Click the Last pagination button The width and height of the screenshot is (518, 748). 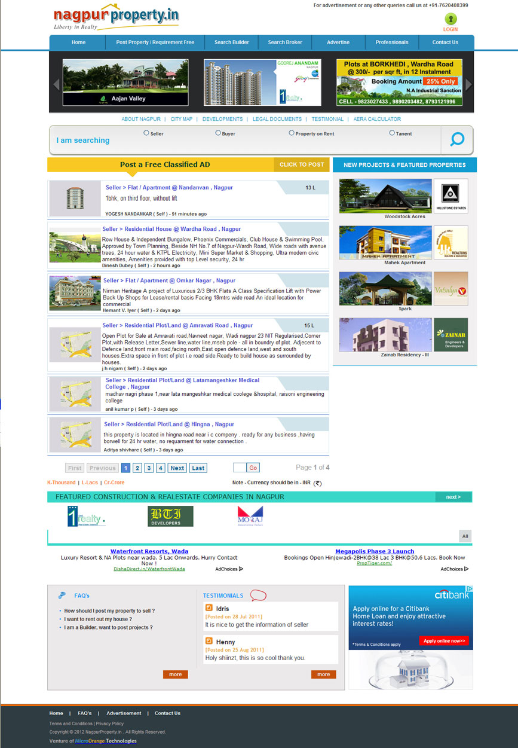[x=198, y=468]
